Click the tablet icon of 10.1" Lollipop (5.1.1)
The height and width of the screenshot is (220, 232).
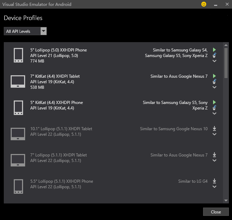pyautogui.click(x=18, y=134)
